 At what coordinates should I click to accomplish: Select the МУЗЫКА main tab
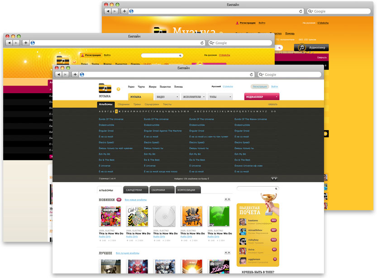pos(141,97)
